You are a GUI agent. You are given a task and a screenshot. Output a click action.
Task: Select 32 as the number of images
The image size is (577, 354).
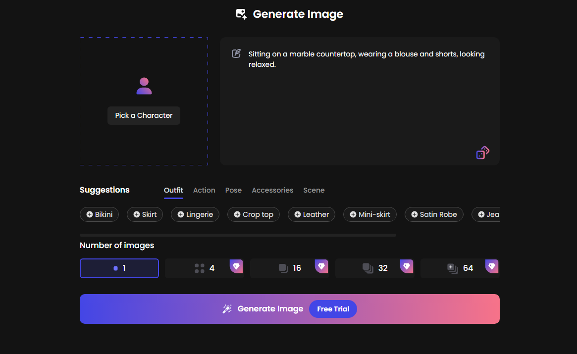(x=375, y=268)
